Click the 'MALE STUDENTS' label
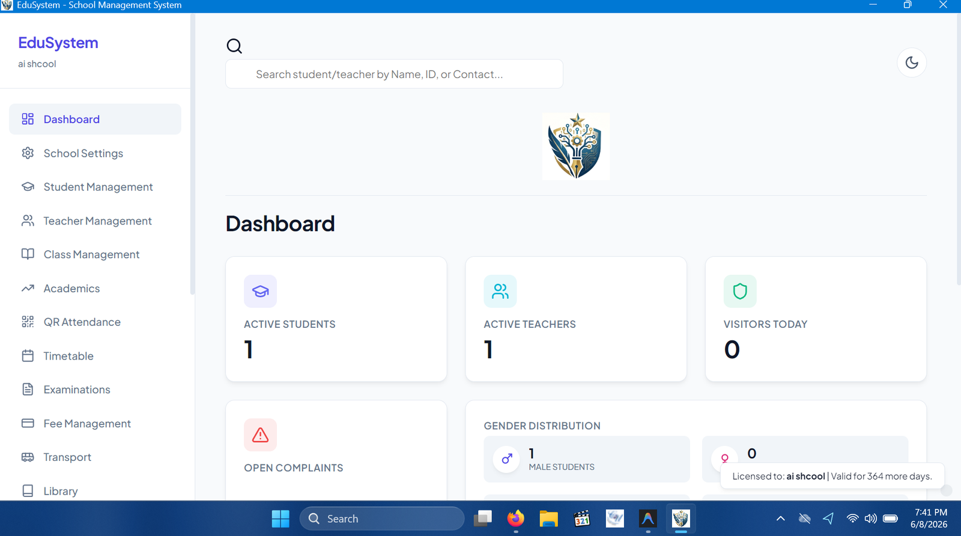The image size is (961, 536). tap(562, 467)
